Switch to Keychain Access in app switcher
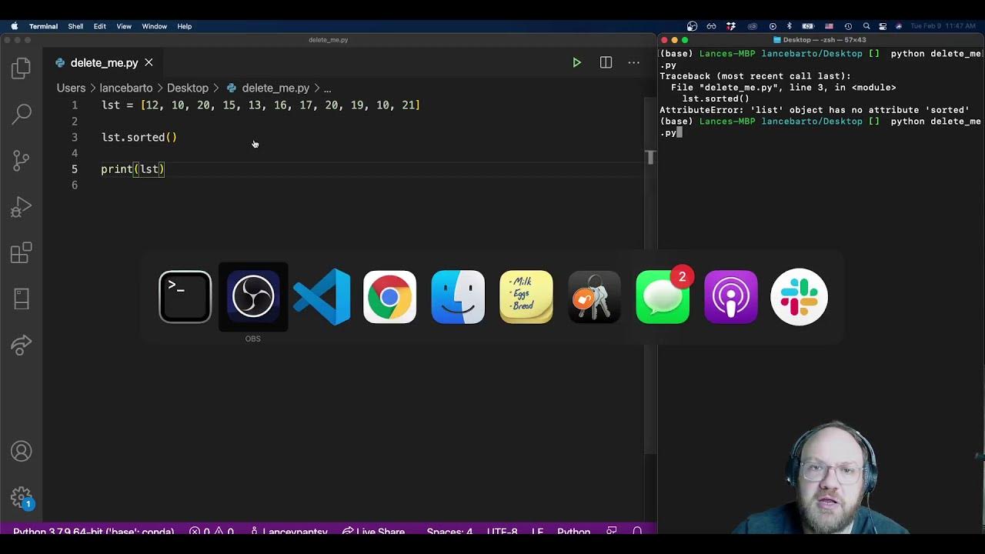This screenshot has height=554, width=985. tap(594, 297)
